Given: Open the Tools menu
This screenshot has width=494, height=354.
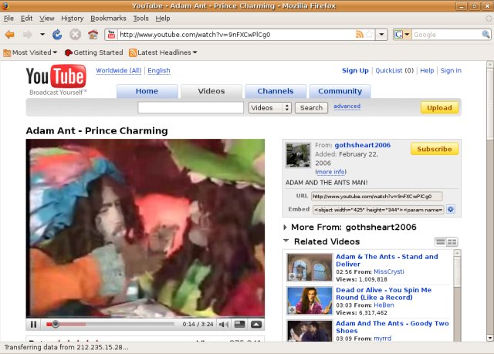Looking at the screenshot, I should click(140, 19).
